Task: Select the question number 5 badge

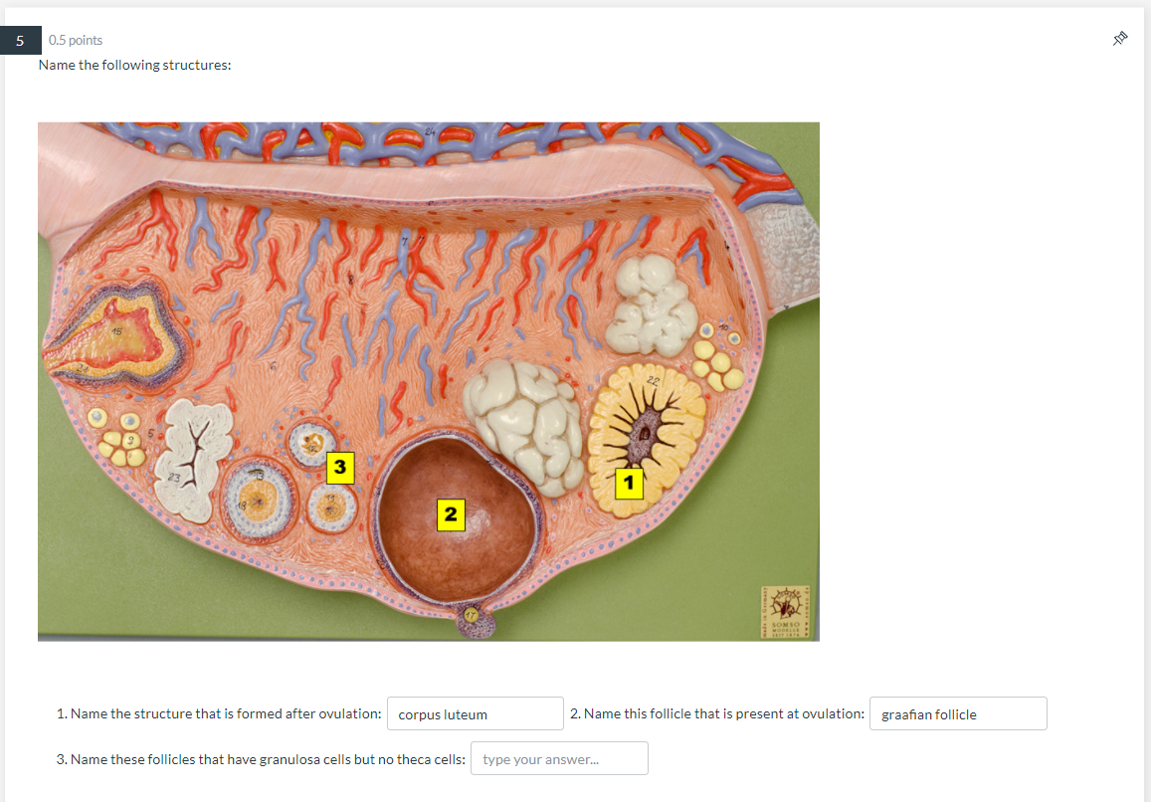Action: pos(21,41)
